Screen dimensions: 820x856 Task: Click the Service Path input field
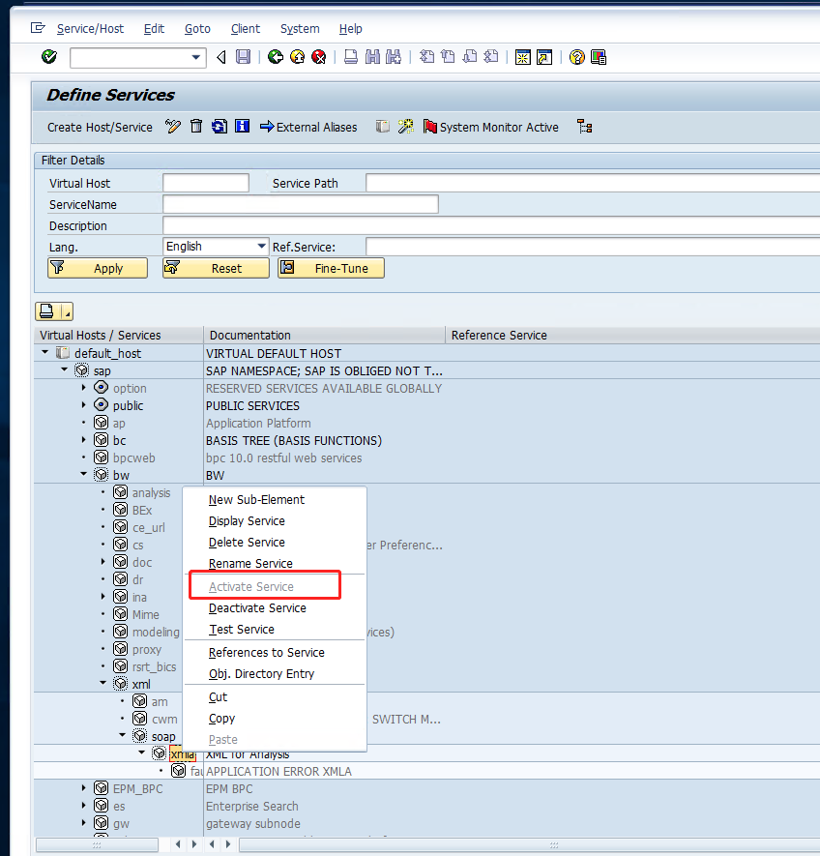coord(593,183)
